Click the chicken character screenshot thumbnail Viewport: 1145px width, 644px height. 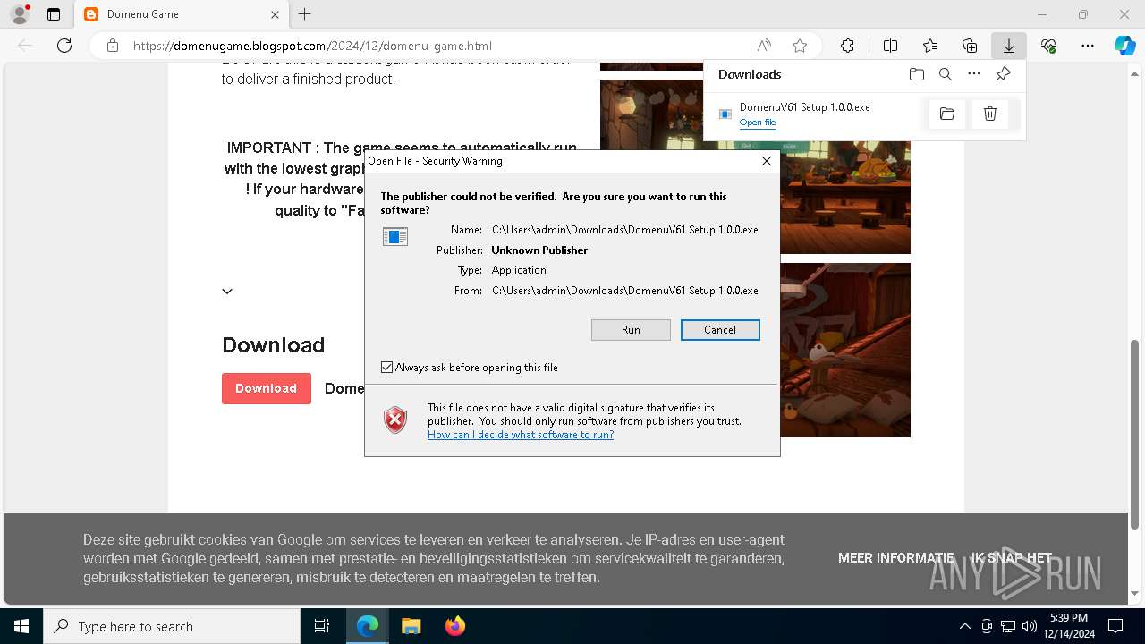(844, 350)
